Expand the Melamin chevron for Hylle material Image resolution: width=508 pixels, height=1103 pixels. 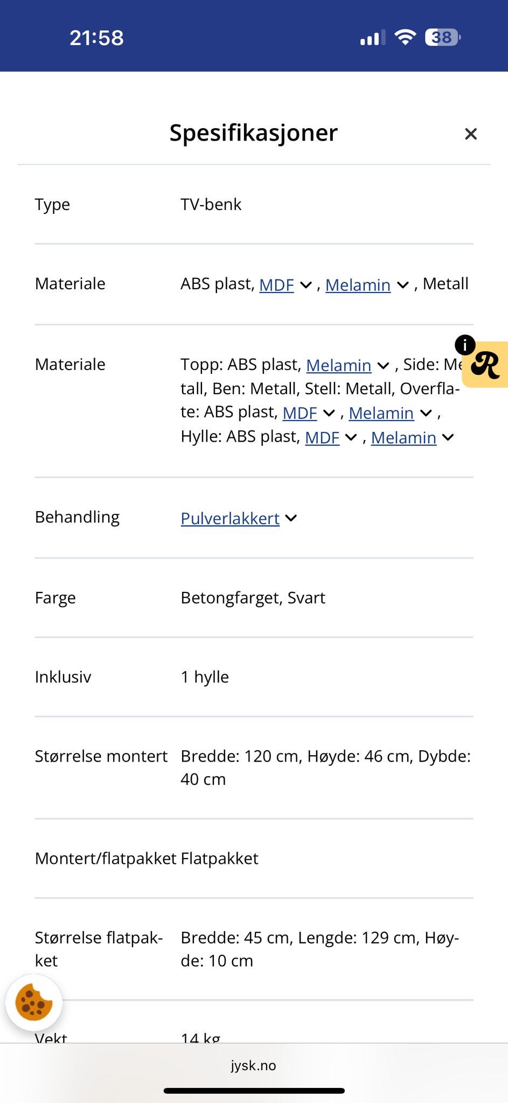(x=448, y=438)
